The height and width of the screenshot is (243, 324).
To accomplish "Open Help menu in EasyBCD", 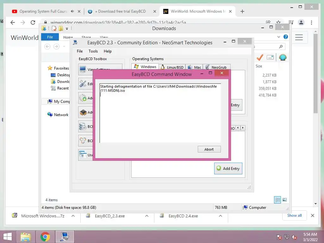I will [x=108, y=51].
